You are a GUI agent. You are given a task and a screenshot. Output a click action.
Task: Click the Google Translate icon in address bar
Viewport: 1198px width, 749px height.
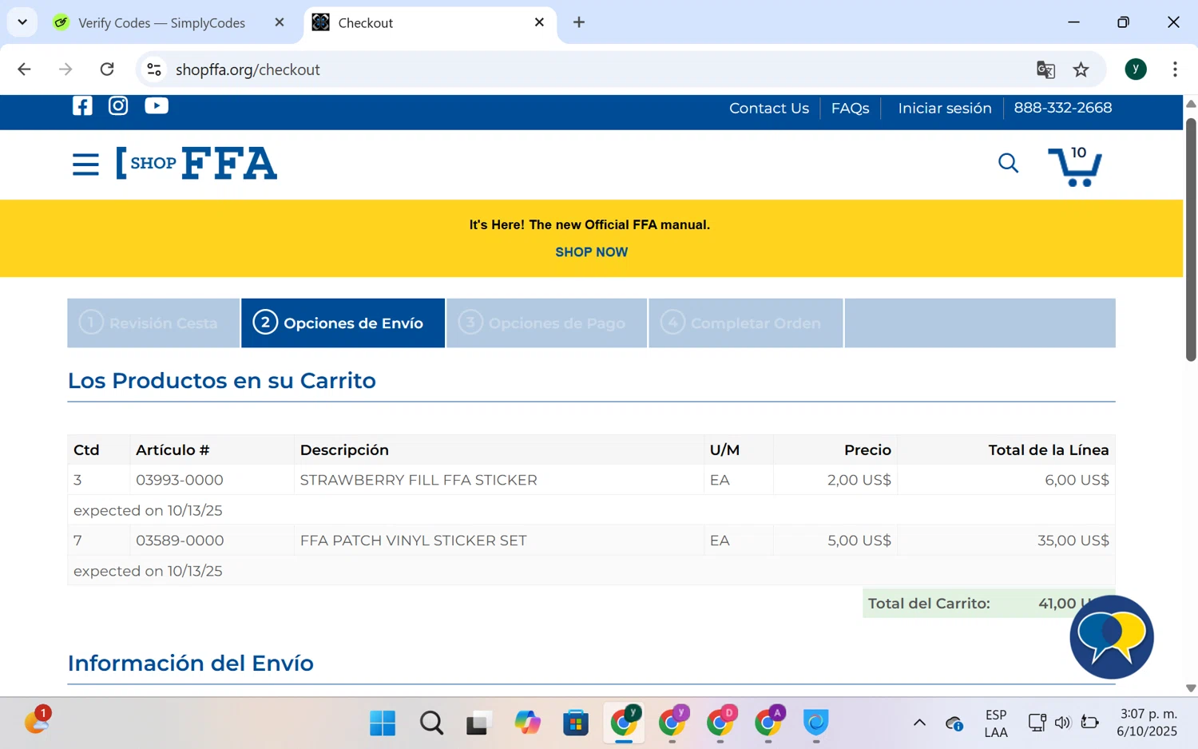pyautogui.click(x=1045, y=69)
